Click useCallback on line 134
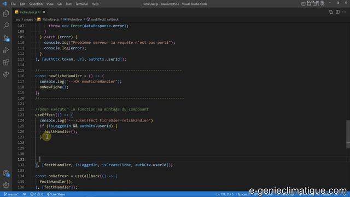This screenshot has height=197, width=350. [x=87, y=176]
